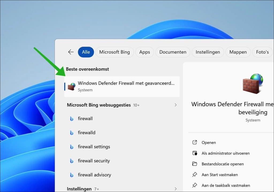Click the Microsoft Bing websuggesties heading
This screenshot has height=192, width=274.
pyautogui.click(x=99, y=105)
